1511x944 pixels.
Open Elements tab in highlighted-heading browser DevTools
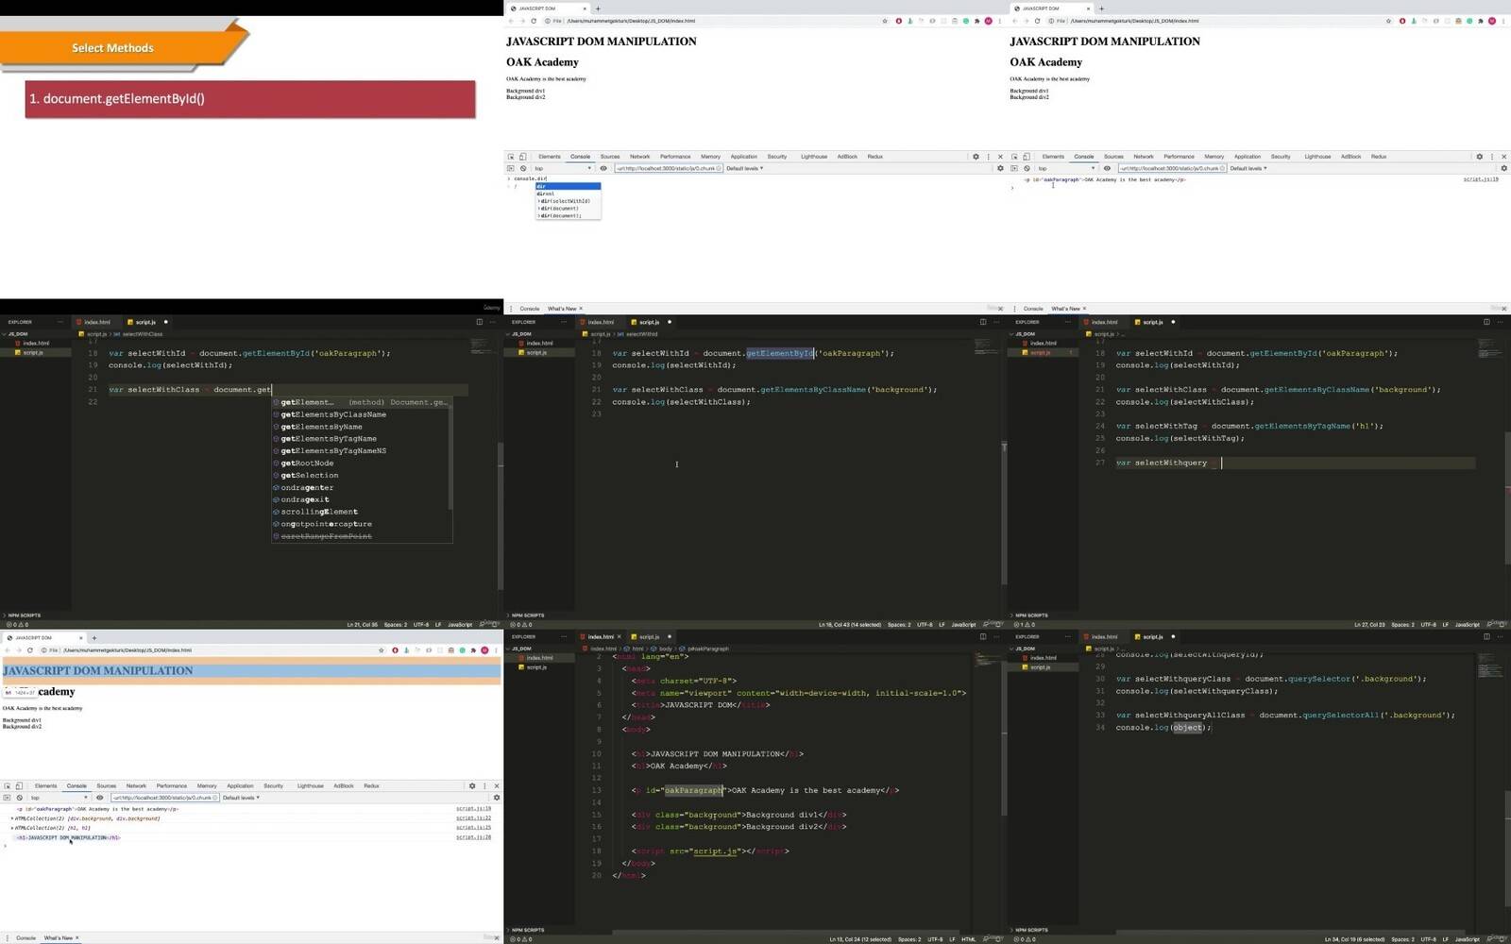click(45, 785)
